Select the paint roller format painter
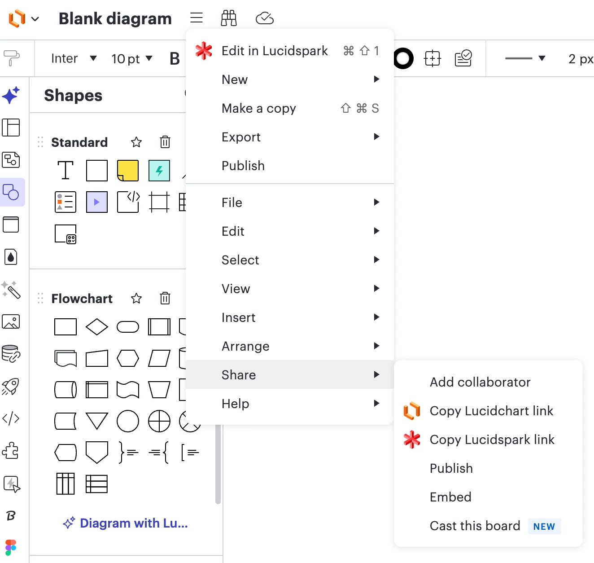 [12, 58]
